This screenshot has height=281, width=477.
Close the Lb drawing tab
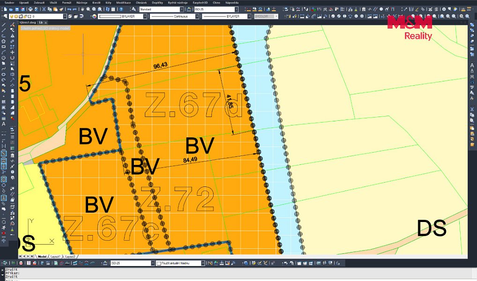45,22
